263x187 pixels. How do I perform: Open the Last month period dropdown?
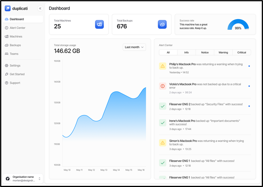134,47
